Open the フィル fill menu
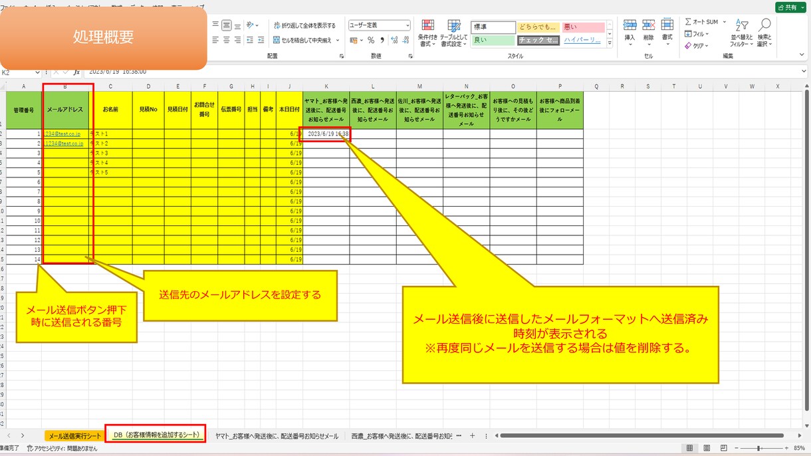This screenshot has width=811, height=456. point(697,34)
